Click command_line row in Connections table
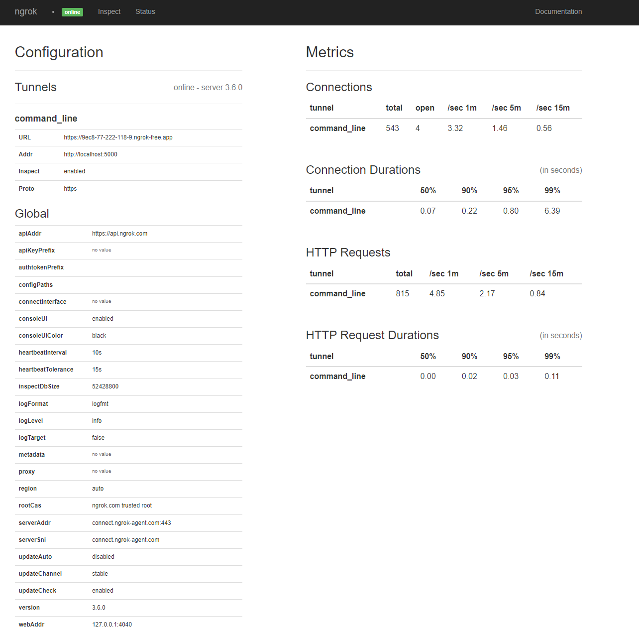639x632 pixels. pos(337,128)
